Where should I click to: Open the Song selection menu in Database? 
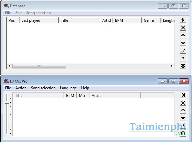(x=38, y=13)
